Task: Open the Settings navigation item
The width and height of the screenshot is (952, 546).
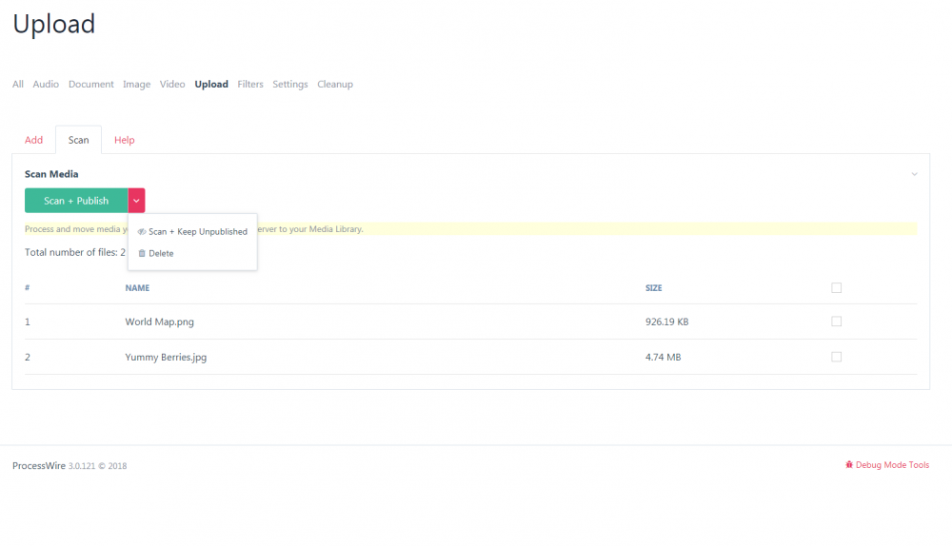Action: pos(290,85)
